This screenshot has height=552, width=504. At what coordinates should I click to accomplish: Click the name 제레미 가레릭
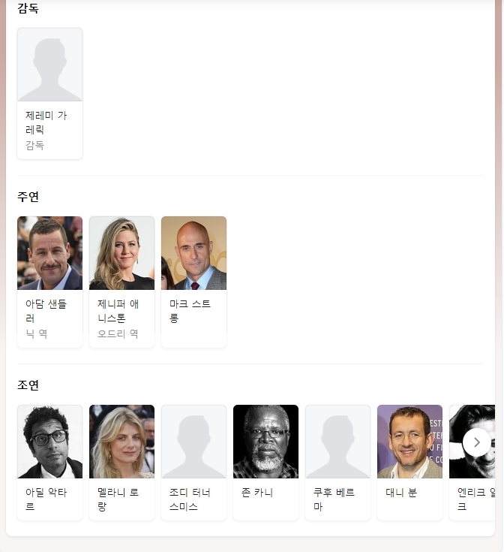[x=46, y=122]
